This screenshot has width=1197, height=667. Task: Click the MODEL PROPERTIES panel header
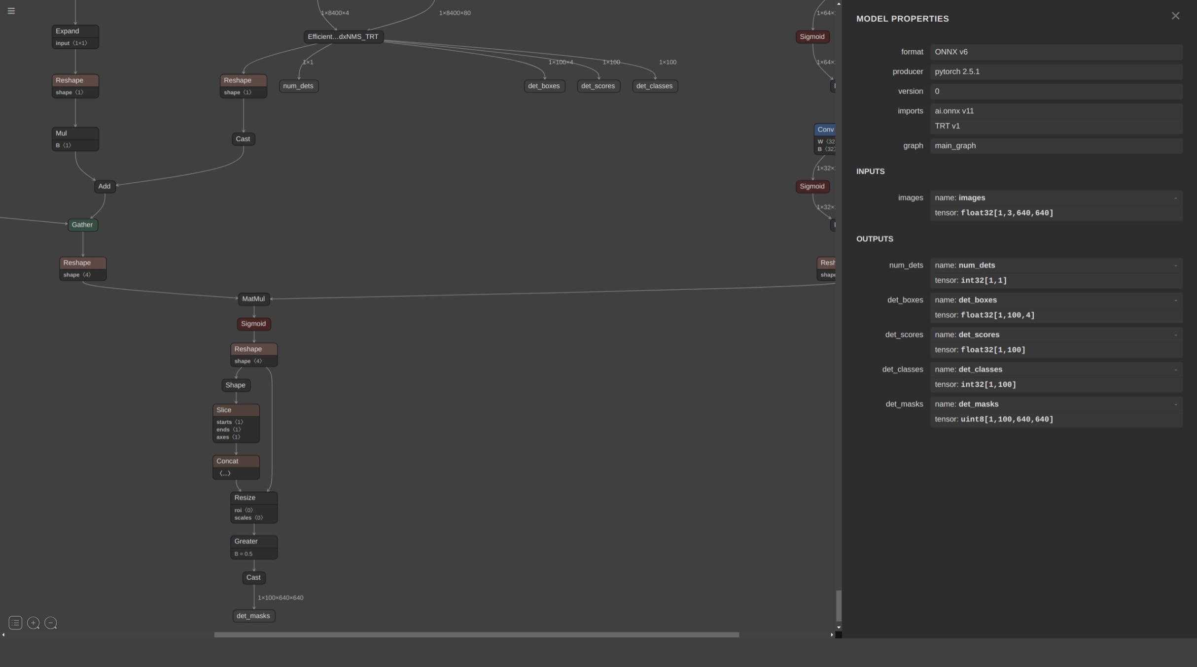(903, 18)
